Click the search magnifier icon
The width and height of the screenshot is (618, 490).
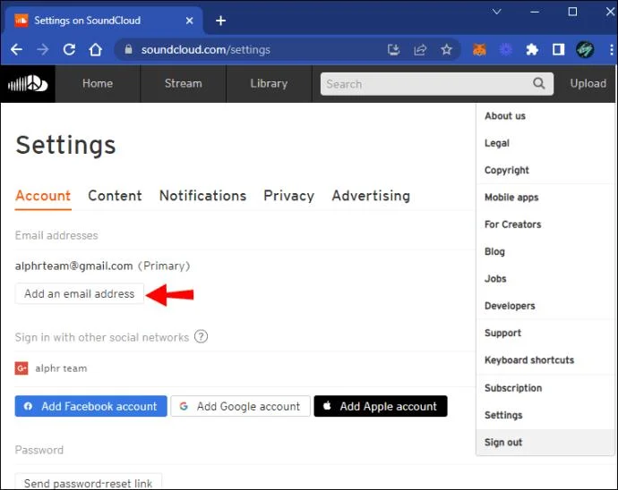[539, 83]
